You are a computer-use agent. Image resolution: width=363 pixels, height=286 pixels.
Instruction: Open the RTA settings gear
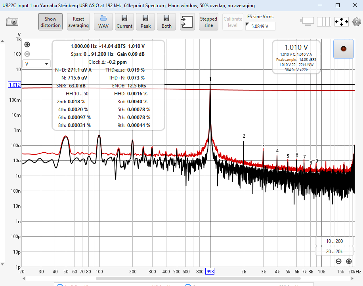pos(356,22)
